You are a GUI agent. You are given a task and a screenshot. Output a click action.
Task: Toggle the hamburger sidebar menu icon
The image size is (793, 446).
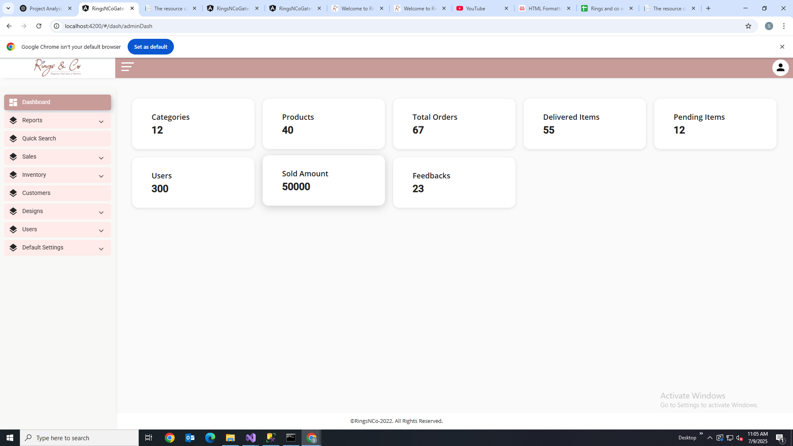pos(127,67)
